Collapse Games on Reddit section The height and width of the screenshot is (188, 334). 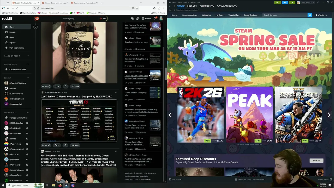[28, 56]
